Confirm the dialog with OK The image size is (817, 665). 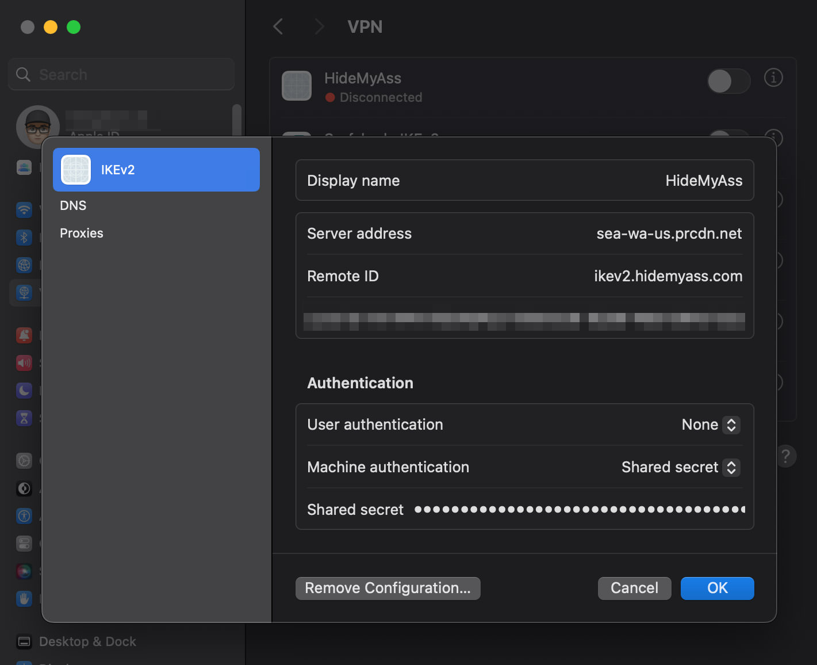click(717, 588)
